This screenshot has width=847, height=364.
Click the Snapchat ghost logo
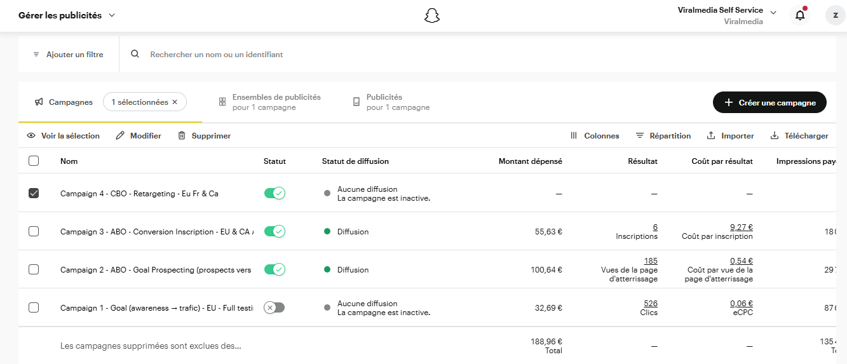click(432, 16)
